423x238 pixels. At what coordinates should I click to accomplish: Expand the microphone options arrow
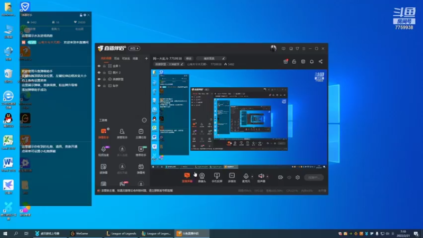(252, 177)
